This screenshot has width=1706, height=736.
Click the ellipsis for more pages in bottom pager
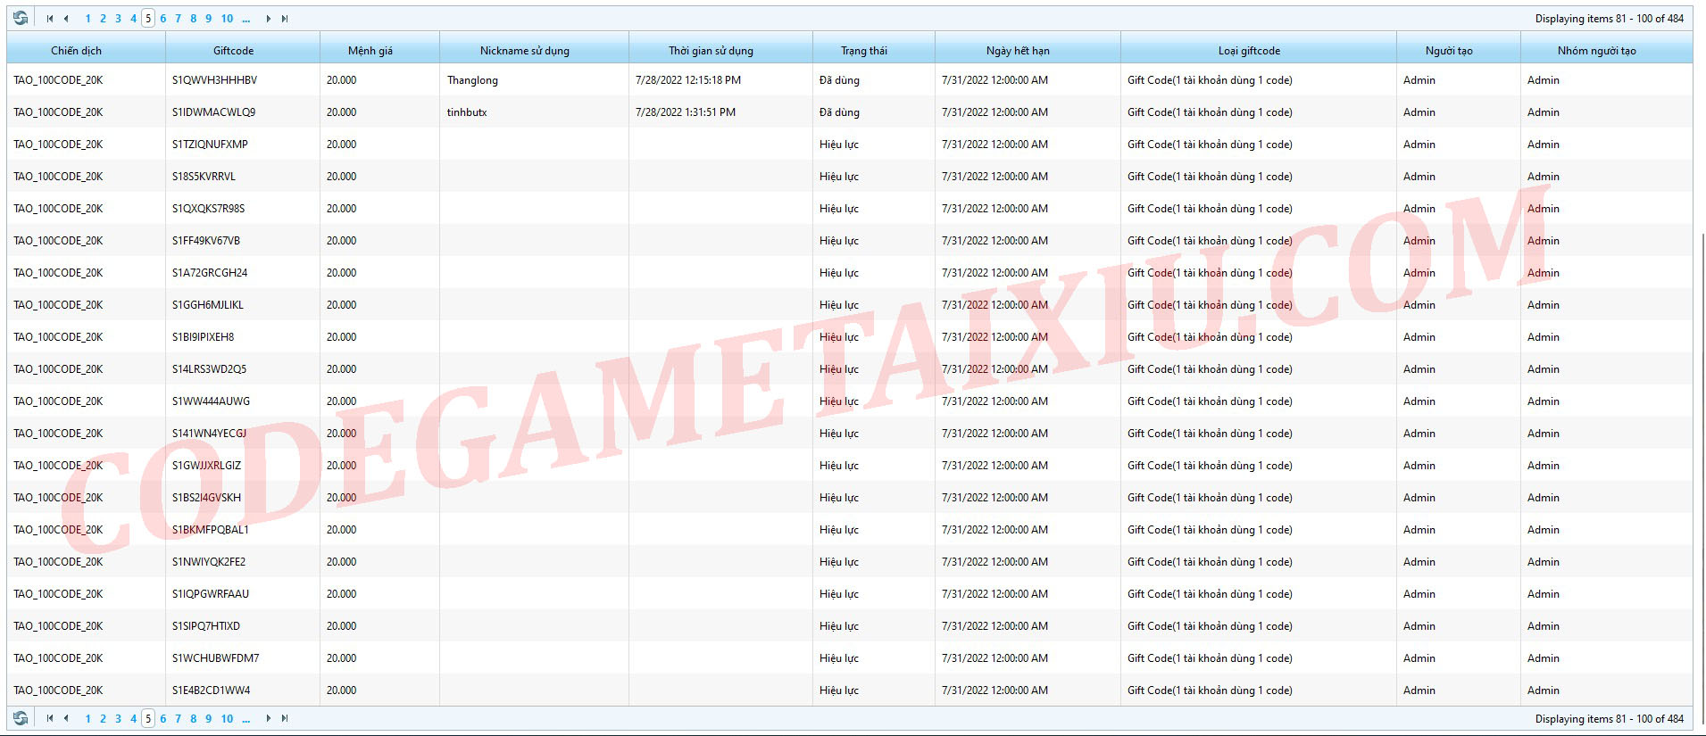pos(246,718)
